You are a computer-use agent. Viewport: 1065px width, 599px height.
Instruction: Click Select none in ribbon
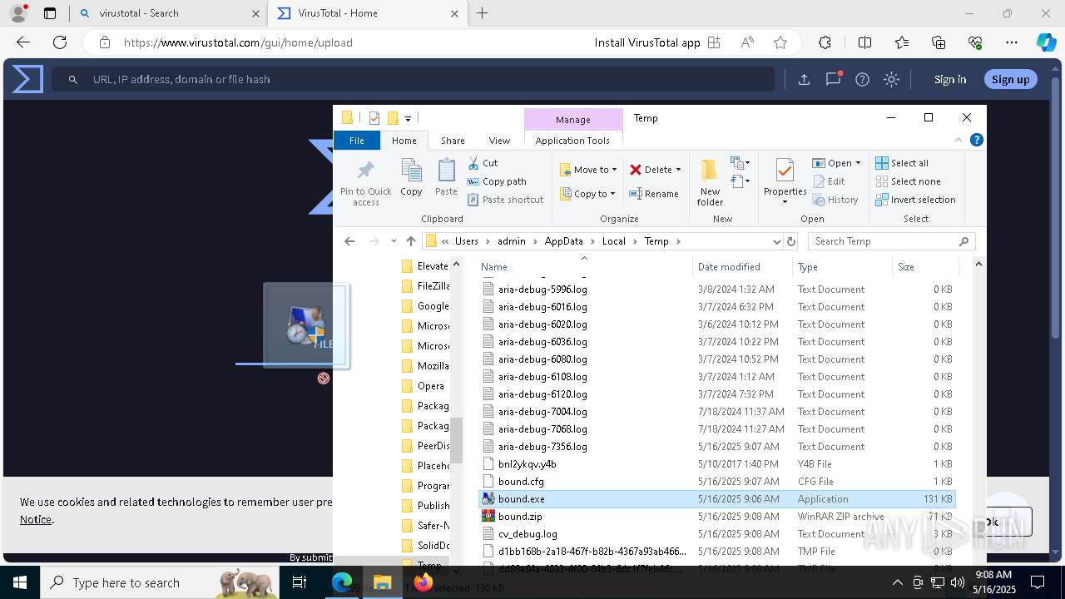pos(908,181)
